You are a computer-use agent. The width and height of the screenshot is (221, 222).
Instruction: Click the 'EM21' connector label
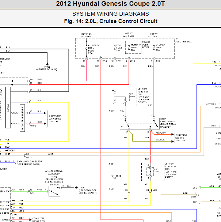154,190
